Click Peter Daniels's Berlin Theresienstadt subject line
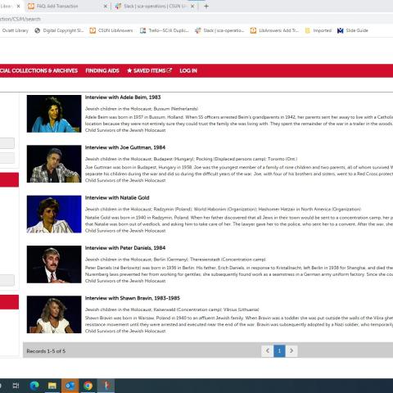The image size is (393, 393). [x=175, y=260]
